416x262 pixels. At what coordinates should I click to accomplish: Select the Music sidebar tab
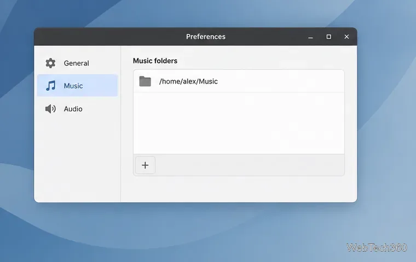77,86
